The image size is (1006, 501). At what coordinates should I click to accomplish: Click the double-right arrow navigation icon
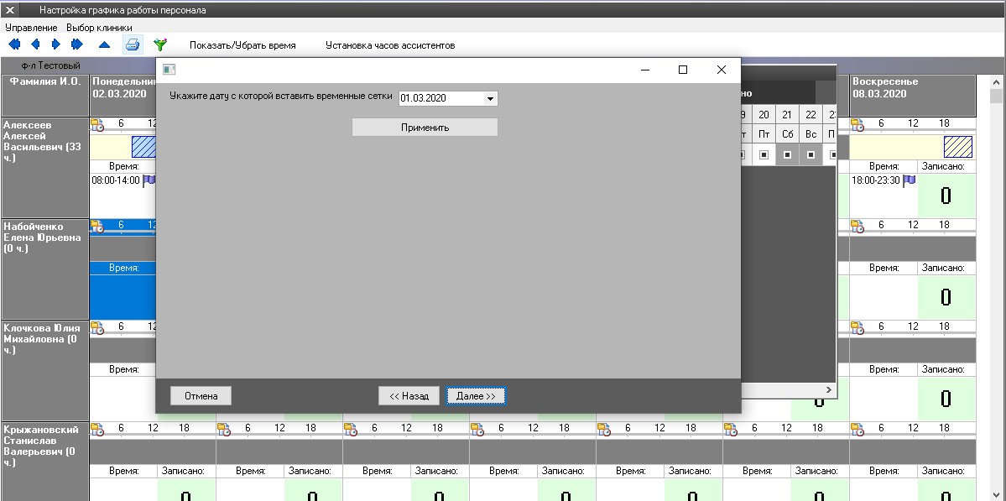[77, 44]
